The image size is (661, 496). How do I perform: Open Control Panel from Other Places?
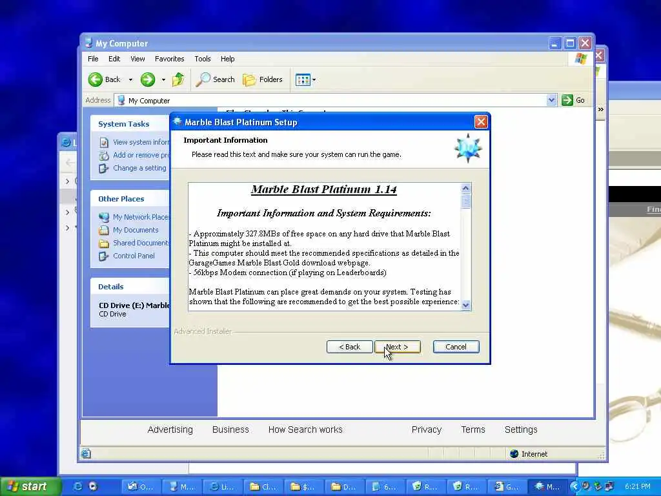click(x=134, y=256)
